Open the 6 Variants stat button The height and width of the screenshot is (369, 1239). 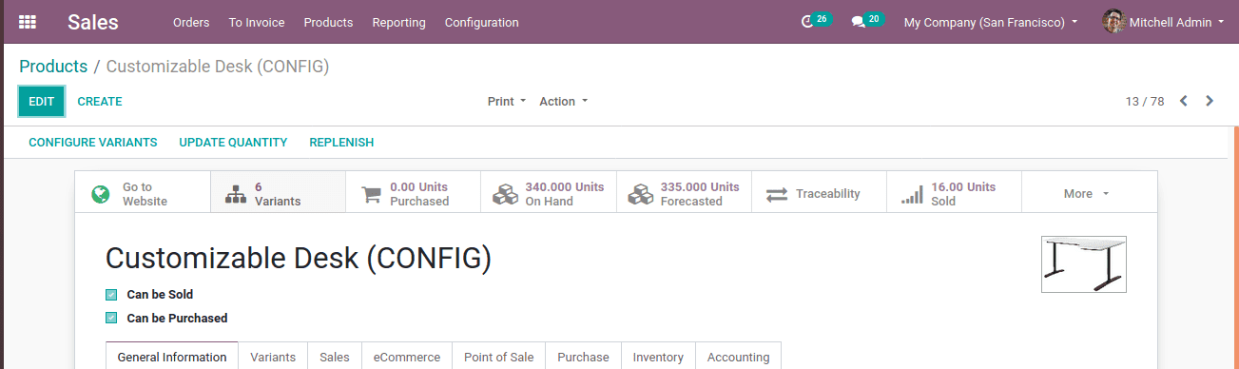tap(278, 193)
